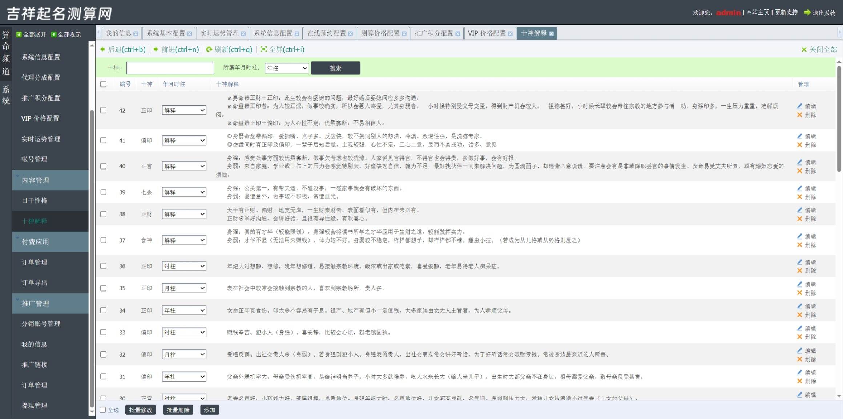
Task: Tick the bottom 全选 checkbox
Action: [x=103, y=410]
